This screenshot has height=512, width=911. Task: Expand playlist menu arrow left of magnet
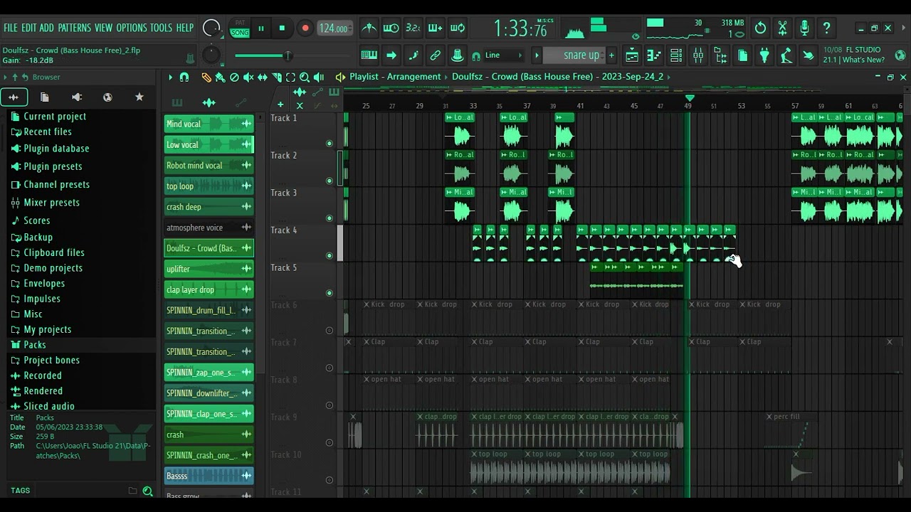(170, 77)
